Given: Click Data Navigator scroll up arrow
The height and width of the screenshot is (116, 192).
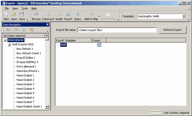Looking at the screenshot, I should [x=47, y=36].
